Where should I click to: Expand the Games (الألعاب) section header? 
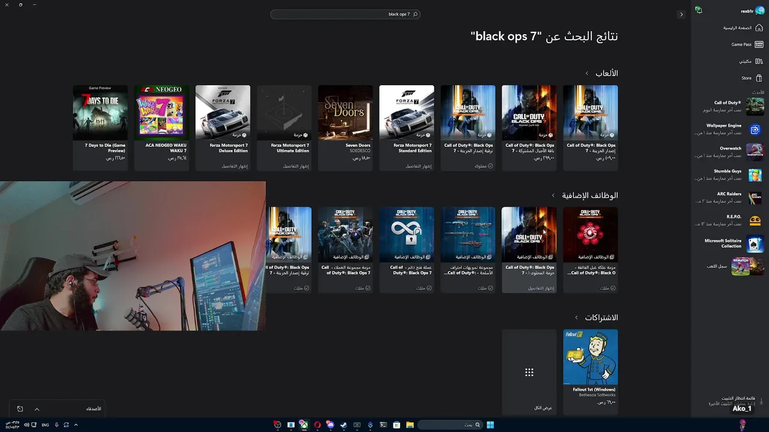[601, 73]
